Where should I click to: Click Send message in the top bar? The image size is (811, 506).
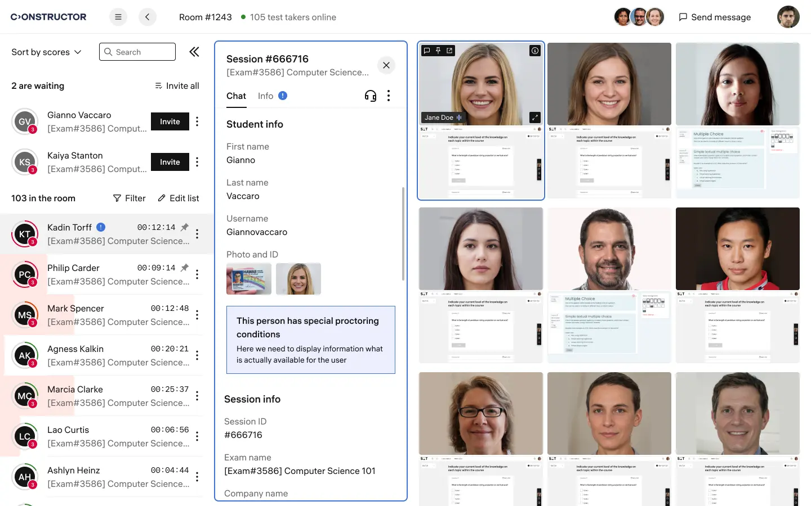coord(715,17)
